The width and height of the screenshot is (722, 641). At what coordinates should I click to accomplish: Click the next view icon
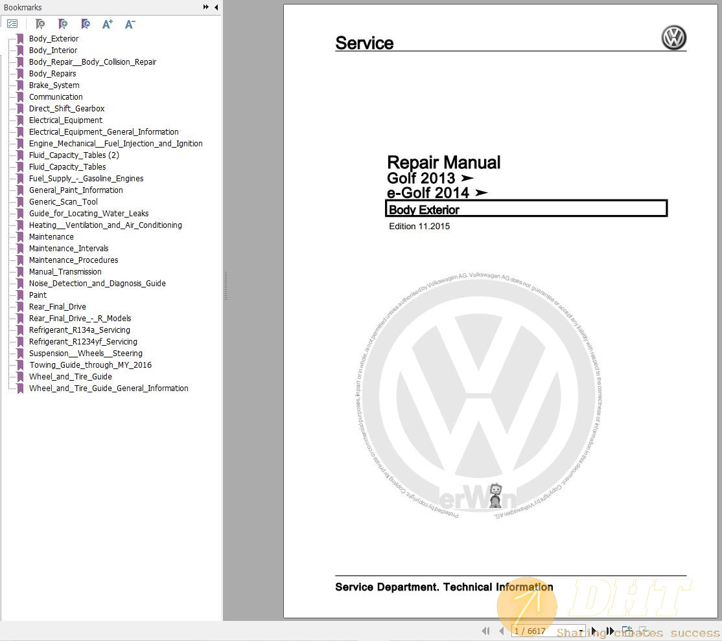point(644,631)
